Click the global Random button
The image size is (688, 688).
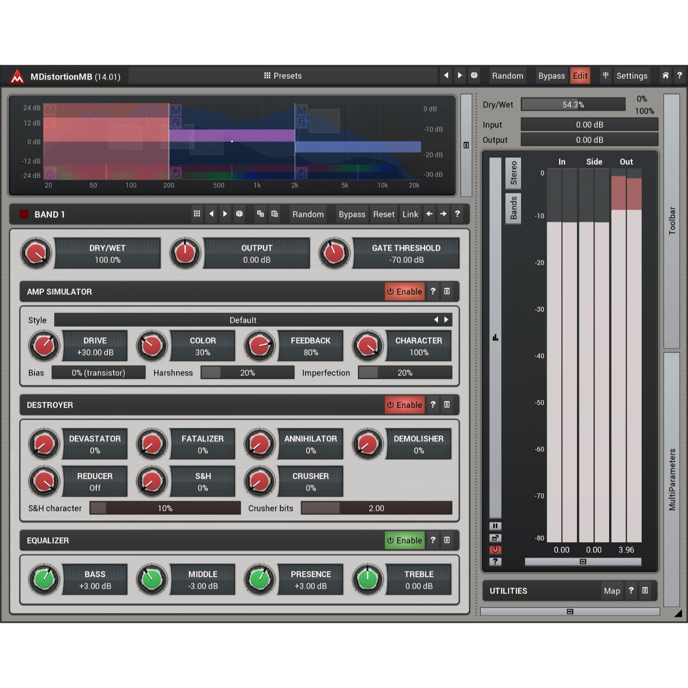point(507,76)
